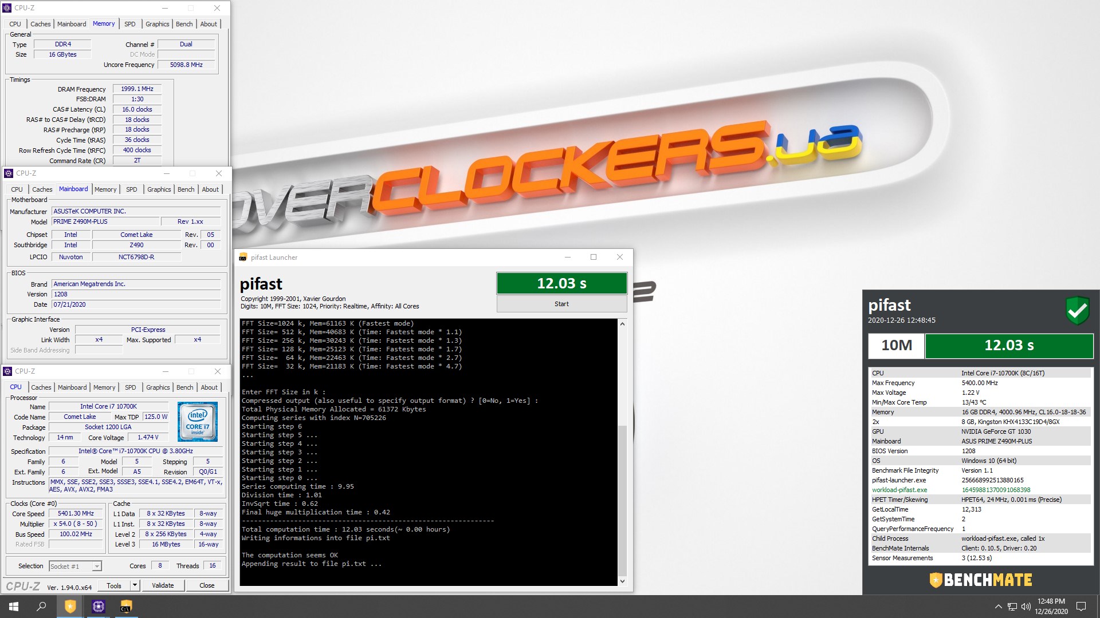This screenshot has height=618, width=1100.
Task: Click workload-pifast.exe green entry
Action: pyautogui.click(x=899, y=490)
